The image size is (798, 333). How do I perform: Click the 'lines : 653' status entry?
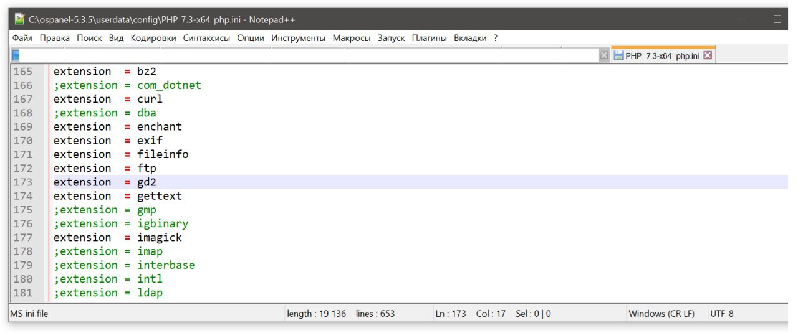(375, 314)
